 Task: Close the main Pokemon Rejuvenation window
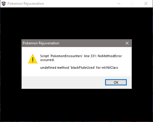[146, 4]
